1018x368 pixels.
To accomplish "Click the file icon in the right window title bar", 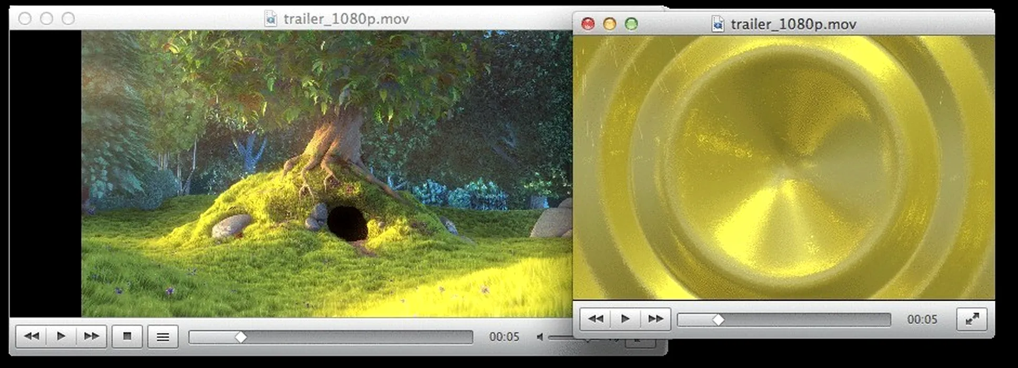I will [x=718, y=24].
